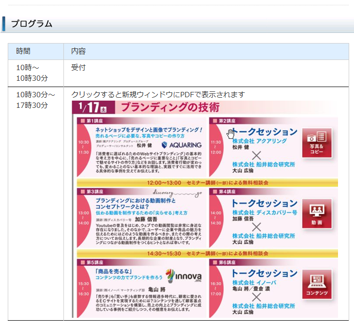Click コンテンツの力でブランドを作ろう subtitle

coord(129,278)
